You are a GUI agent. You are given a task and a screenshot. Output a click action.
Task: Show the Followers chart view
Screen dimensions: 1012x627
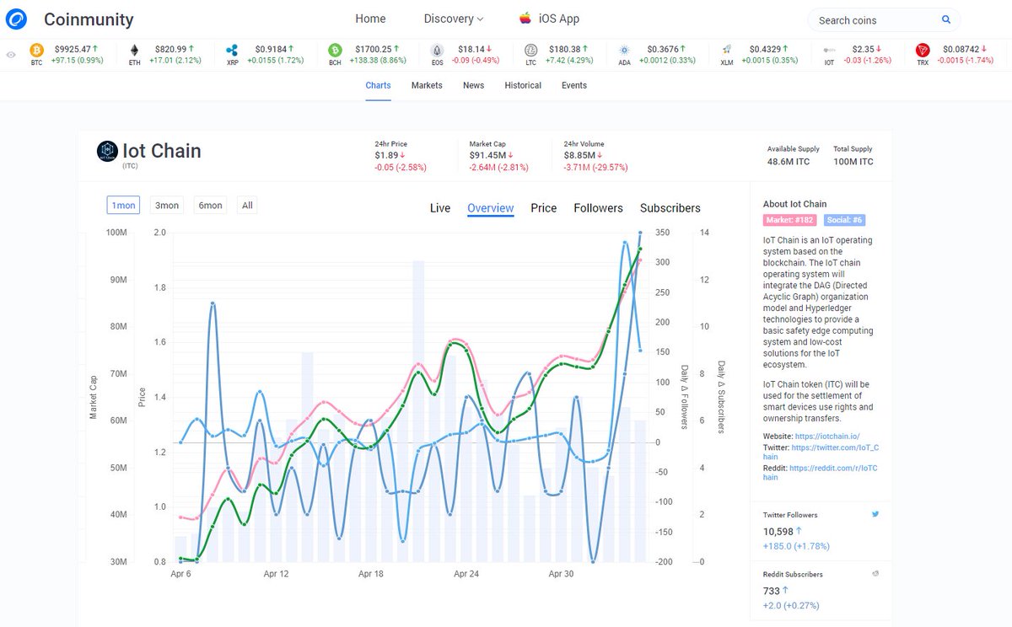tap(599, 208)
